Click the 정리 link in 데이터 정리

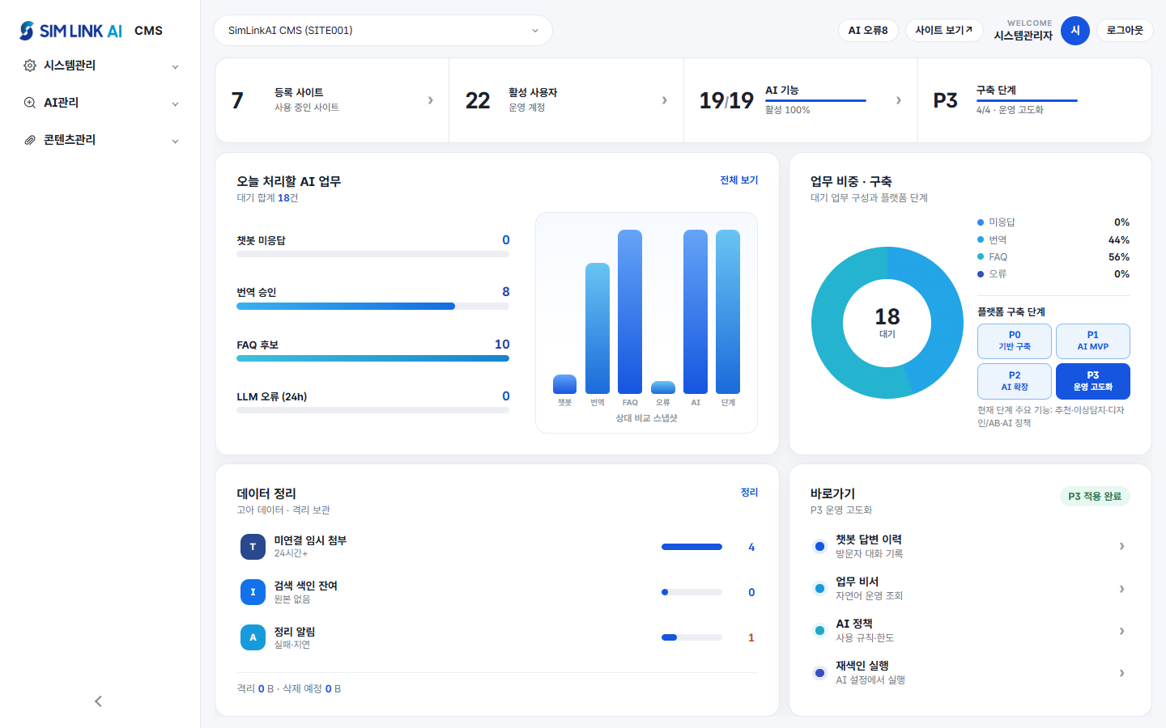pyautogui.click(x=750, y=493)
